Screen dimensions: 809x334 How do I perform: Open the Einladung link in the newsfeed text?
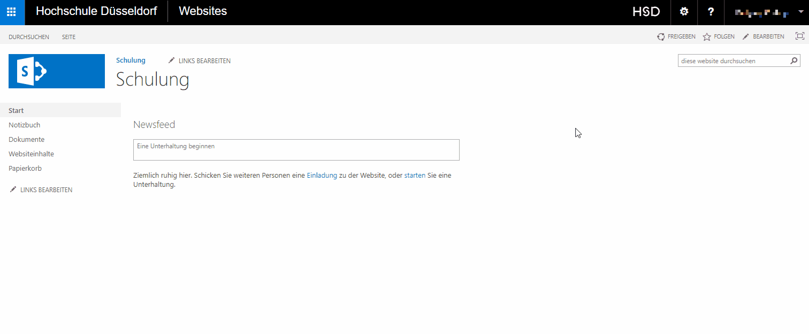(322, 175)
